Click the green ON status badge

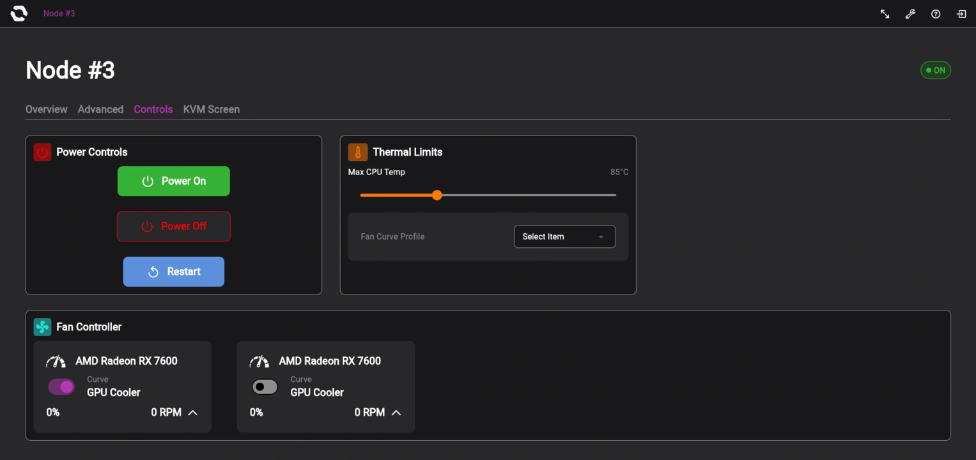[x=935, y=70]
